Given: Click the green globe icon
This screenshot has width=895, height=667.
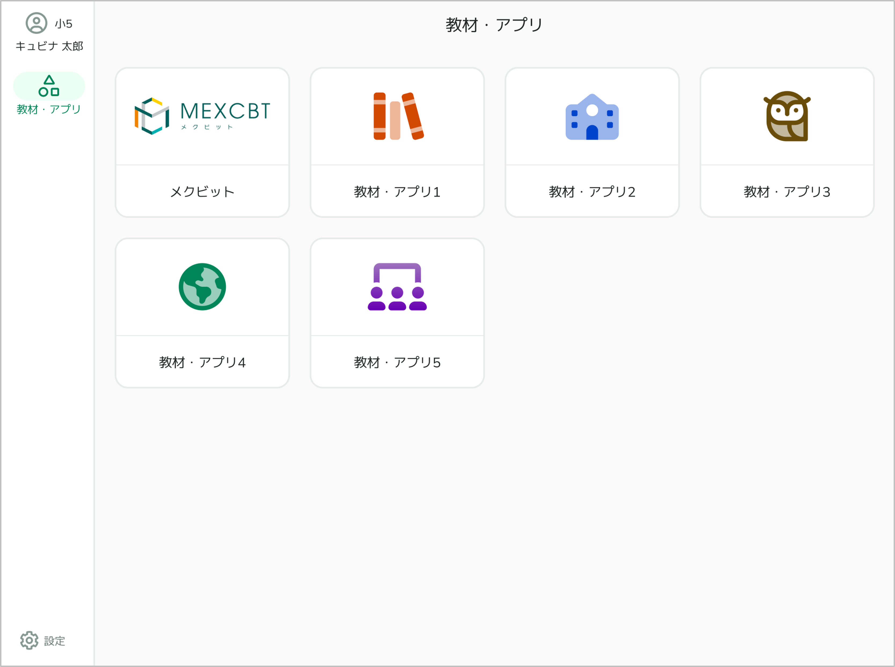Looking at the screenshot, I should pos(202,287).
